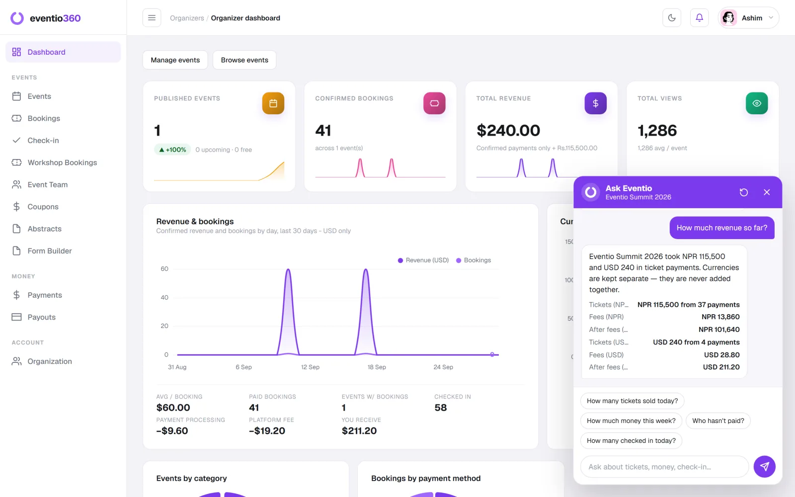The width and height of the screenshot is (795, 497).
Task: Open Check-in page in sidebar
Action: coord(63,141)
